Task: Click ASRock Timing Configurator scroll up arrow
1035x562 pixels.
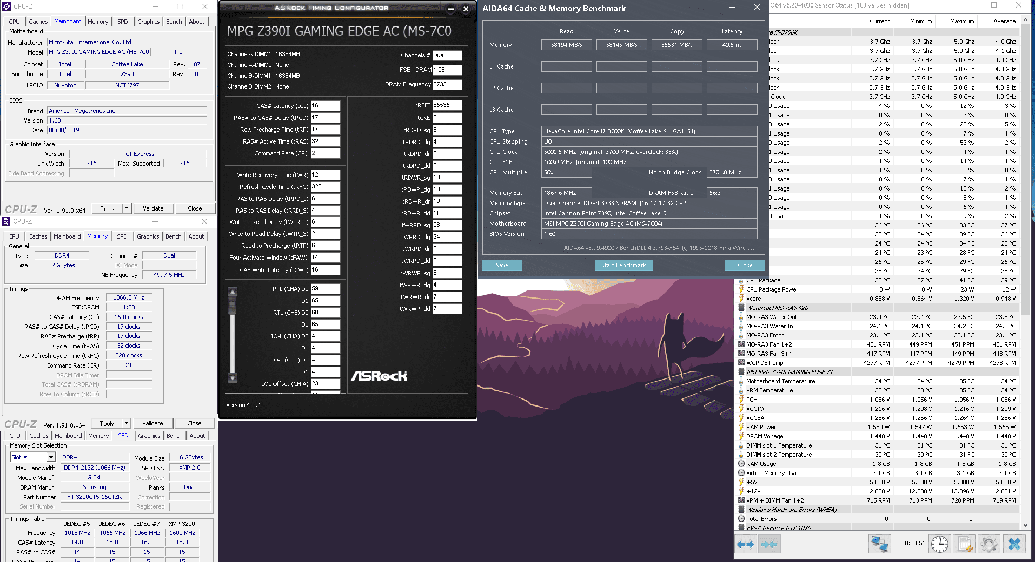Action: 233,292
